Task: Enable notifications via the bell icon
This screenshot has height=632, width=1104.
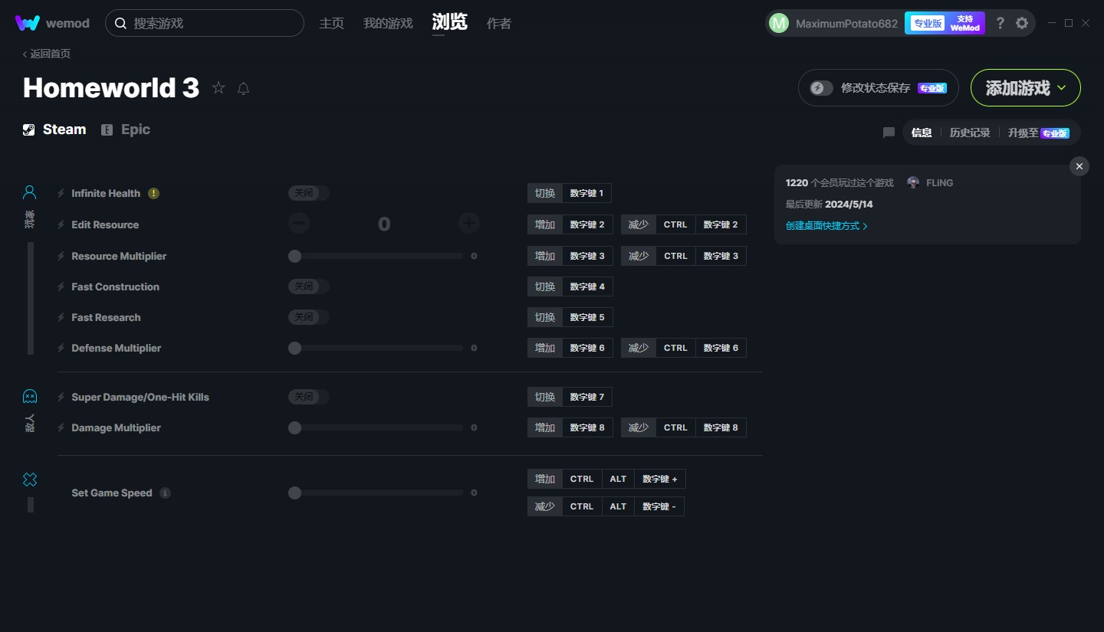Action: [x=243, y=88]
